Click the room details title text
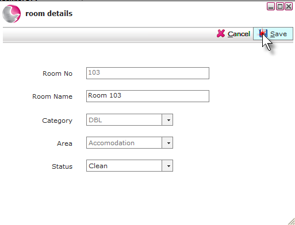Image resolution: width=295 pixels, height=225 pixels. pyautogui.click(x=49, y=13)
